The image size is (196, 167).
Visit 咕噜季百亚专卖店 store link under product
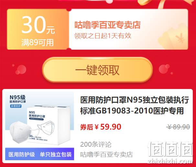(x=106, y=154)
